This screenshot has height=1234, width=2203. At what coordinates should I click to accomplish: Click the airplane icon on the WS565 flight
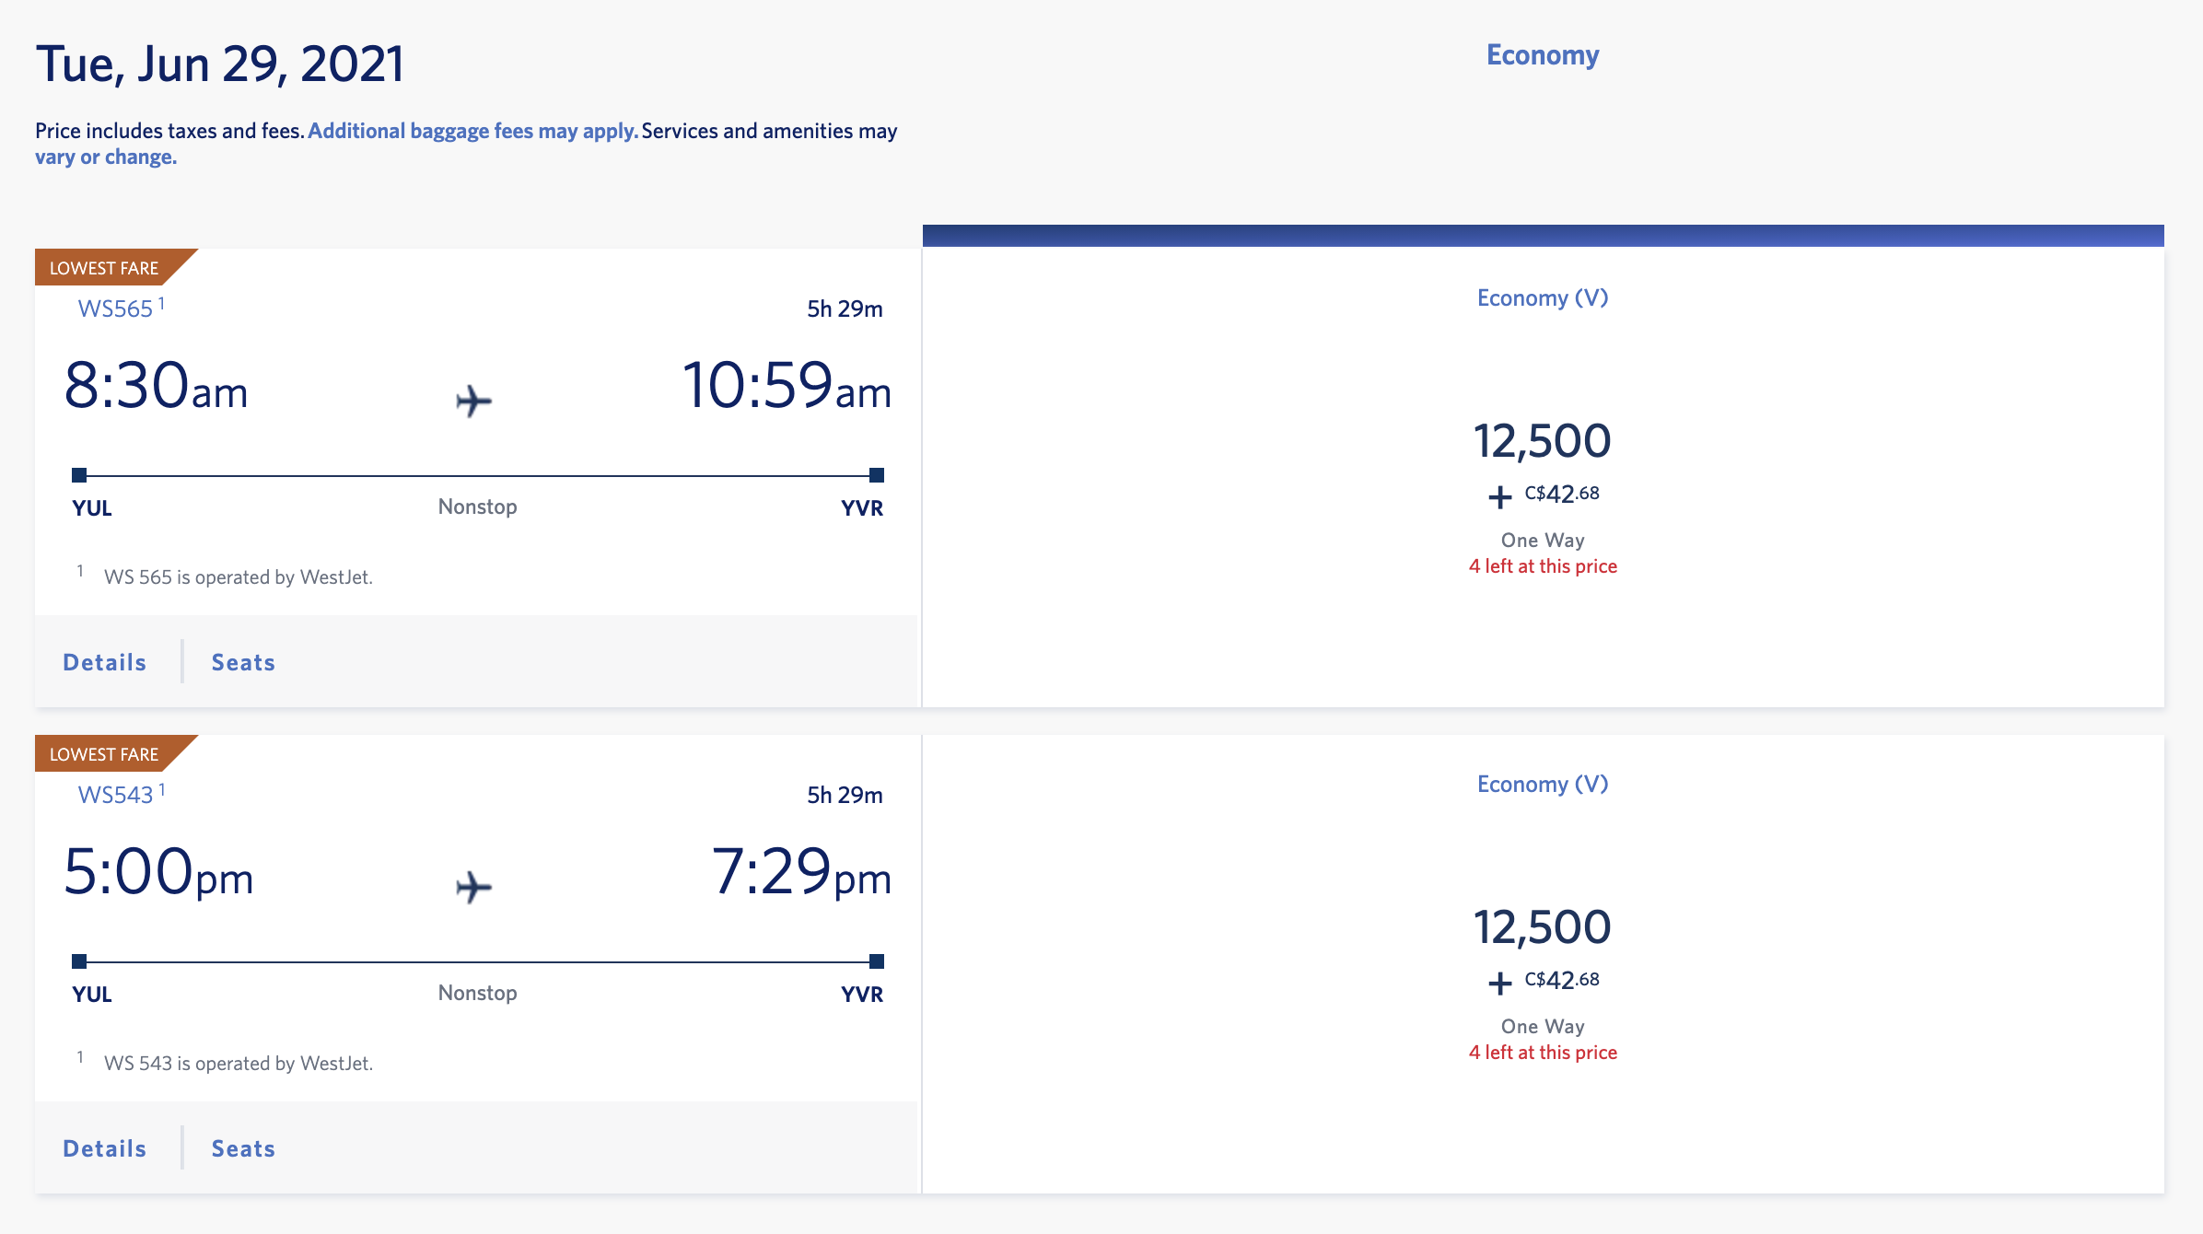click(473, 401)
